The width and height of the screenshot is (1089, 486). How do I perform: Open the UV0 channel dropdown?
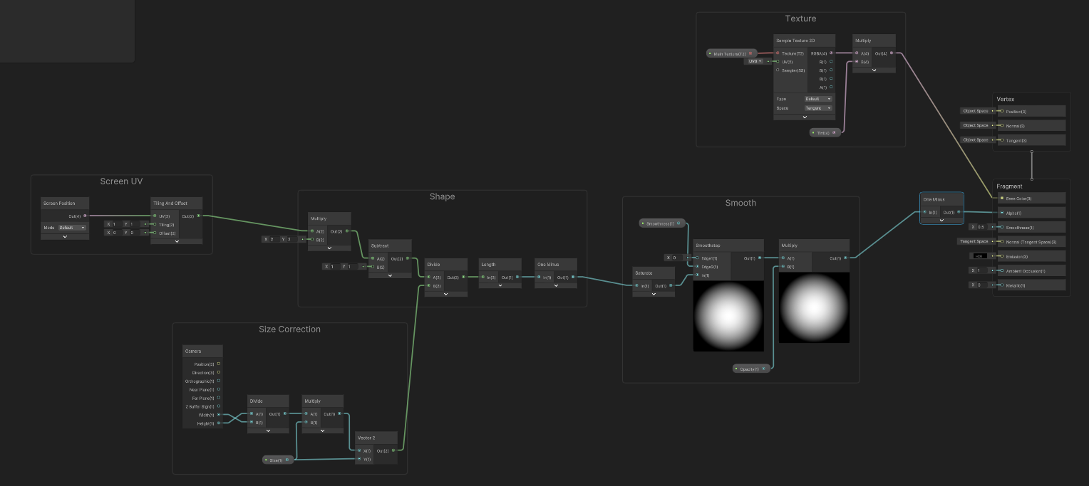tap(754, 61)
